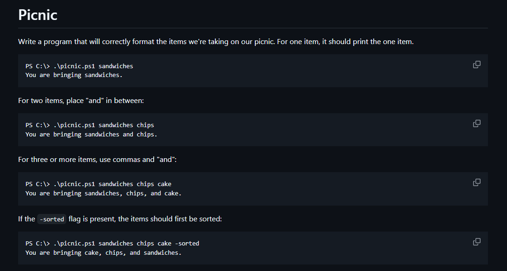This screenshot has height=271, width=507.
Task: Click the "cake, chips, and sandwiches." output
Action: [x=104, y=252]
